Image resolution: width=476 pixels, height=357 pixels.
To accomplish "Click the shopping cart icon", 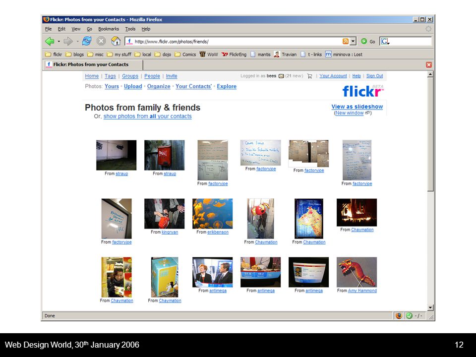I will click(309, 76).
